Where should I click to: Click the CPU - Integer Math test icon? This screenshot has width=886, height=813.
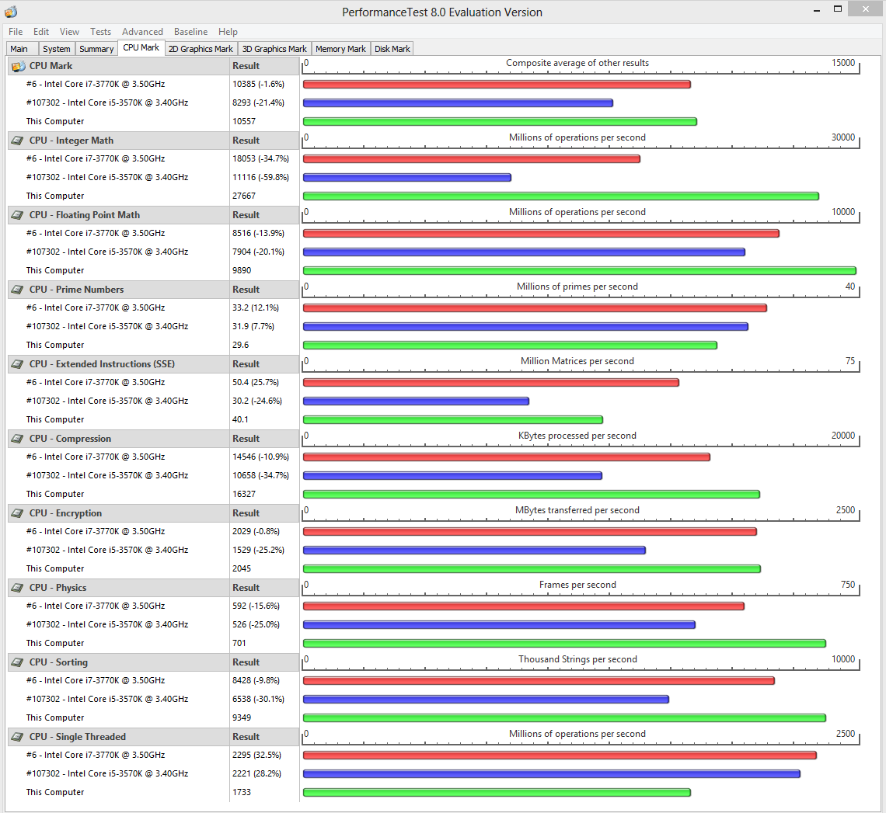[x=18, y=141]
